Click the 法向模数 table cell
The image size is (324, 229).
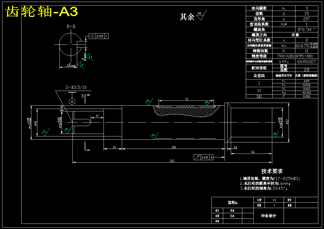coord(259,8)
